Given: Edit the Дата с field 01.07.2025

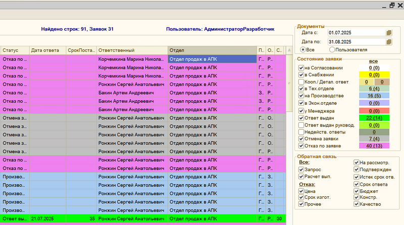Looking at the screenshot, I should coord(357,33).
